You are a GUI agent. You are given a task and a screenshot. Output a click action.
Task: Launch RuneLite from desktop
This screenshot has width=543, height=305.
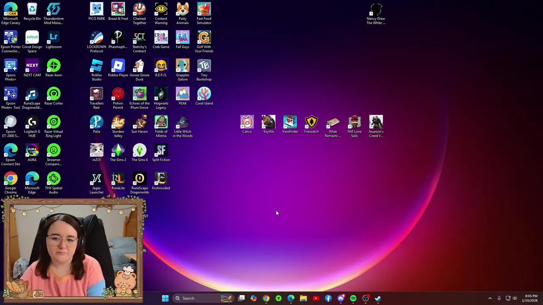[118, 181]
